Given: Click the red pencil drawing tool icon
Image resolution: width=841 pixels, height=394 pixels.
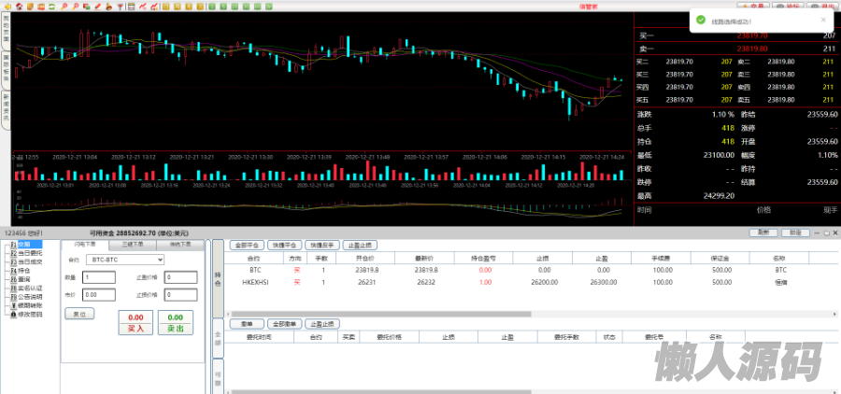Looking at the screenshot, I should pyautogui.click(x=97, y=7).
